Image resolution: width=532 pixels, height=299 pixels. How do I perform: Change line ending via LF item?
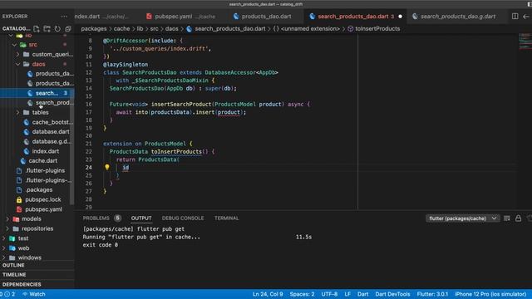(347, 294)
